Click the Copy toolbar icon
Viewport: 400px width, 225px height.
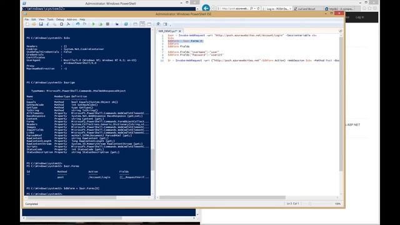pyautogui.click(x=54, y=24)
